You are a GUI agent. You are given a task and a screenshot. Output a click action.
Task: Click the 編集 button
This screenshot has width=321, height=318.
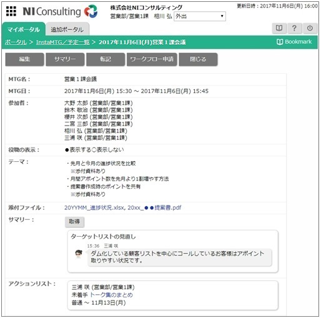tap(24, 59)
